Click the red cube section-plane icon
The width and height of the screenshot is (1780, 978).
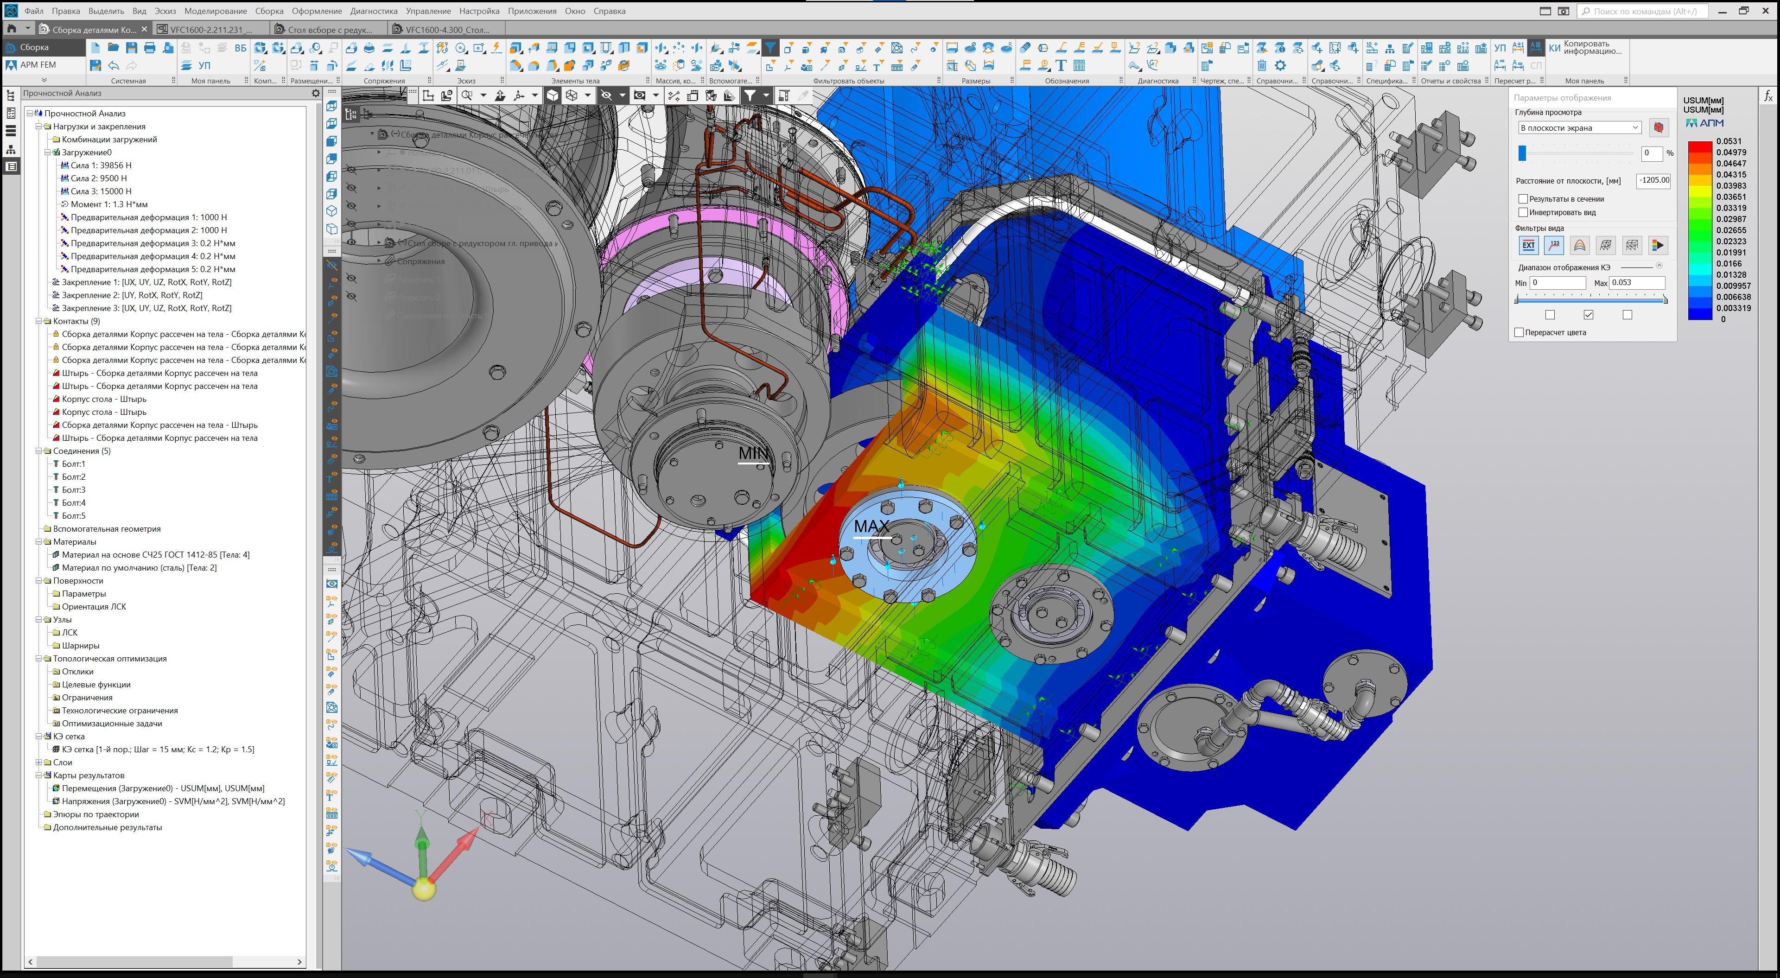point(1659,128)
